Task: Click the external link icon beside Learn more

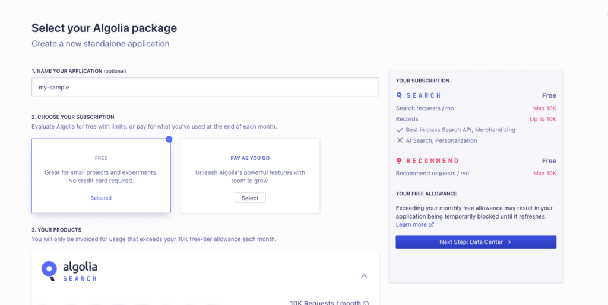Action: [431, 224]
